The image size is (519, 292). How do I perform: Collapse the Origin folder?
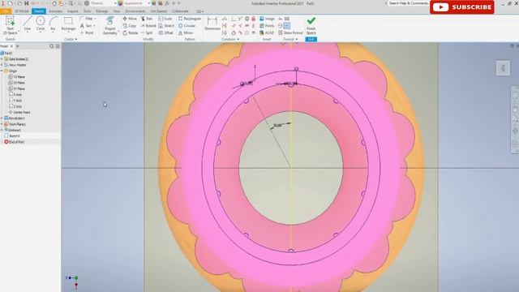pos(2,71)
